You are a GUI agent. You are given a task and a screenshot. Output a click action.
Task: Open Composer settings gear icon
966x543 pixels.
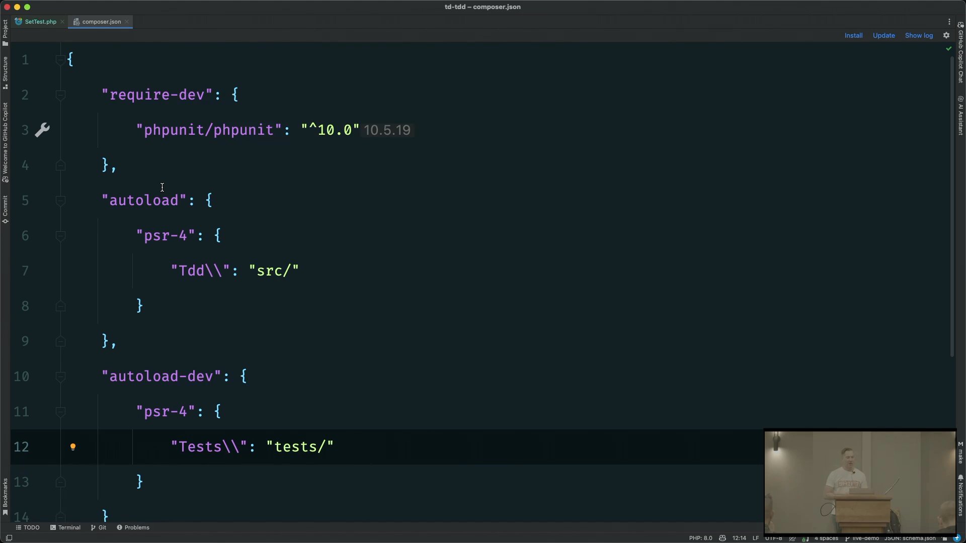click(946, 36)
